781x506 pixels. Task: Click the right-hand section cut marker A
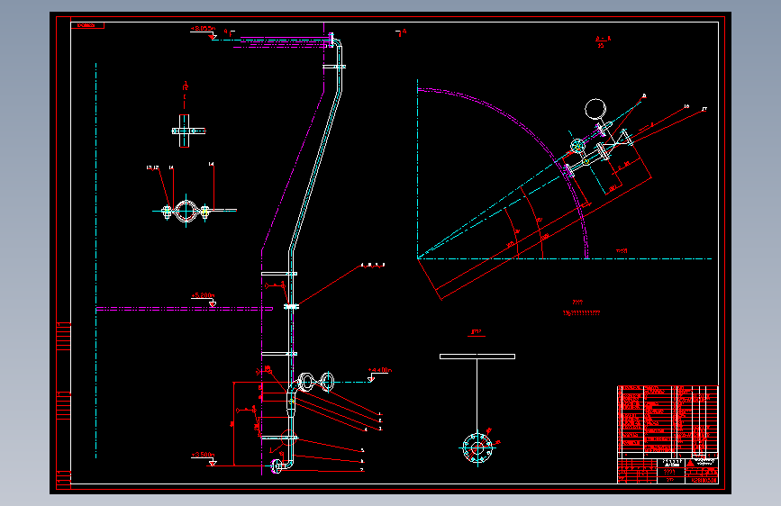tap(402, 33)
